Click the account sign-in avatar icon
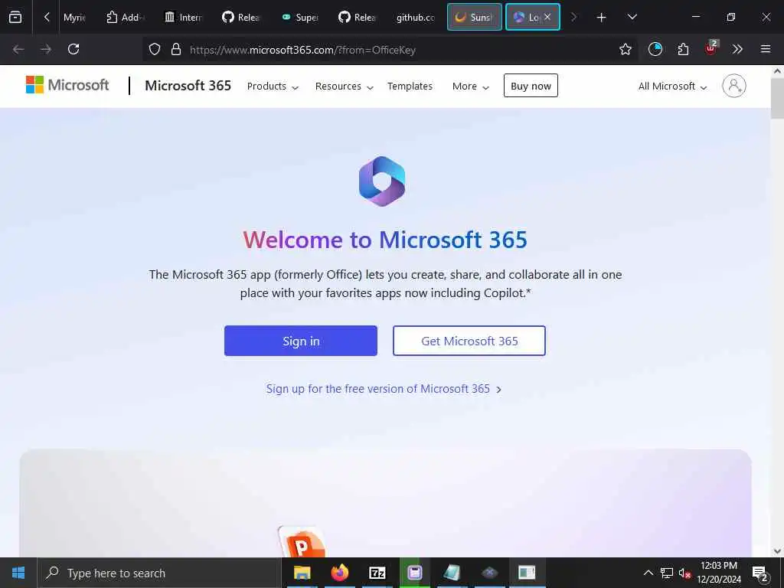Viewport: 784px width, 588px height. pos(733,86)
